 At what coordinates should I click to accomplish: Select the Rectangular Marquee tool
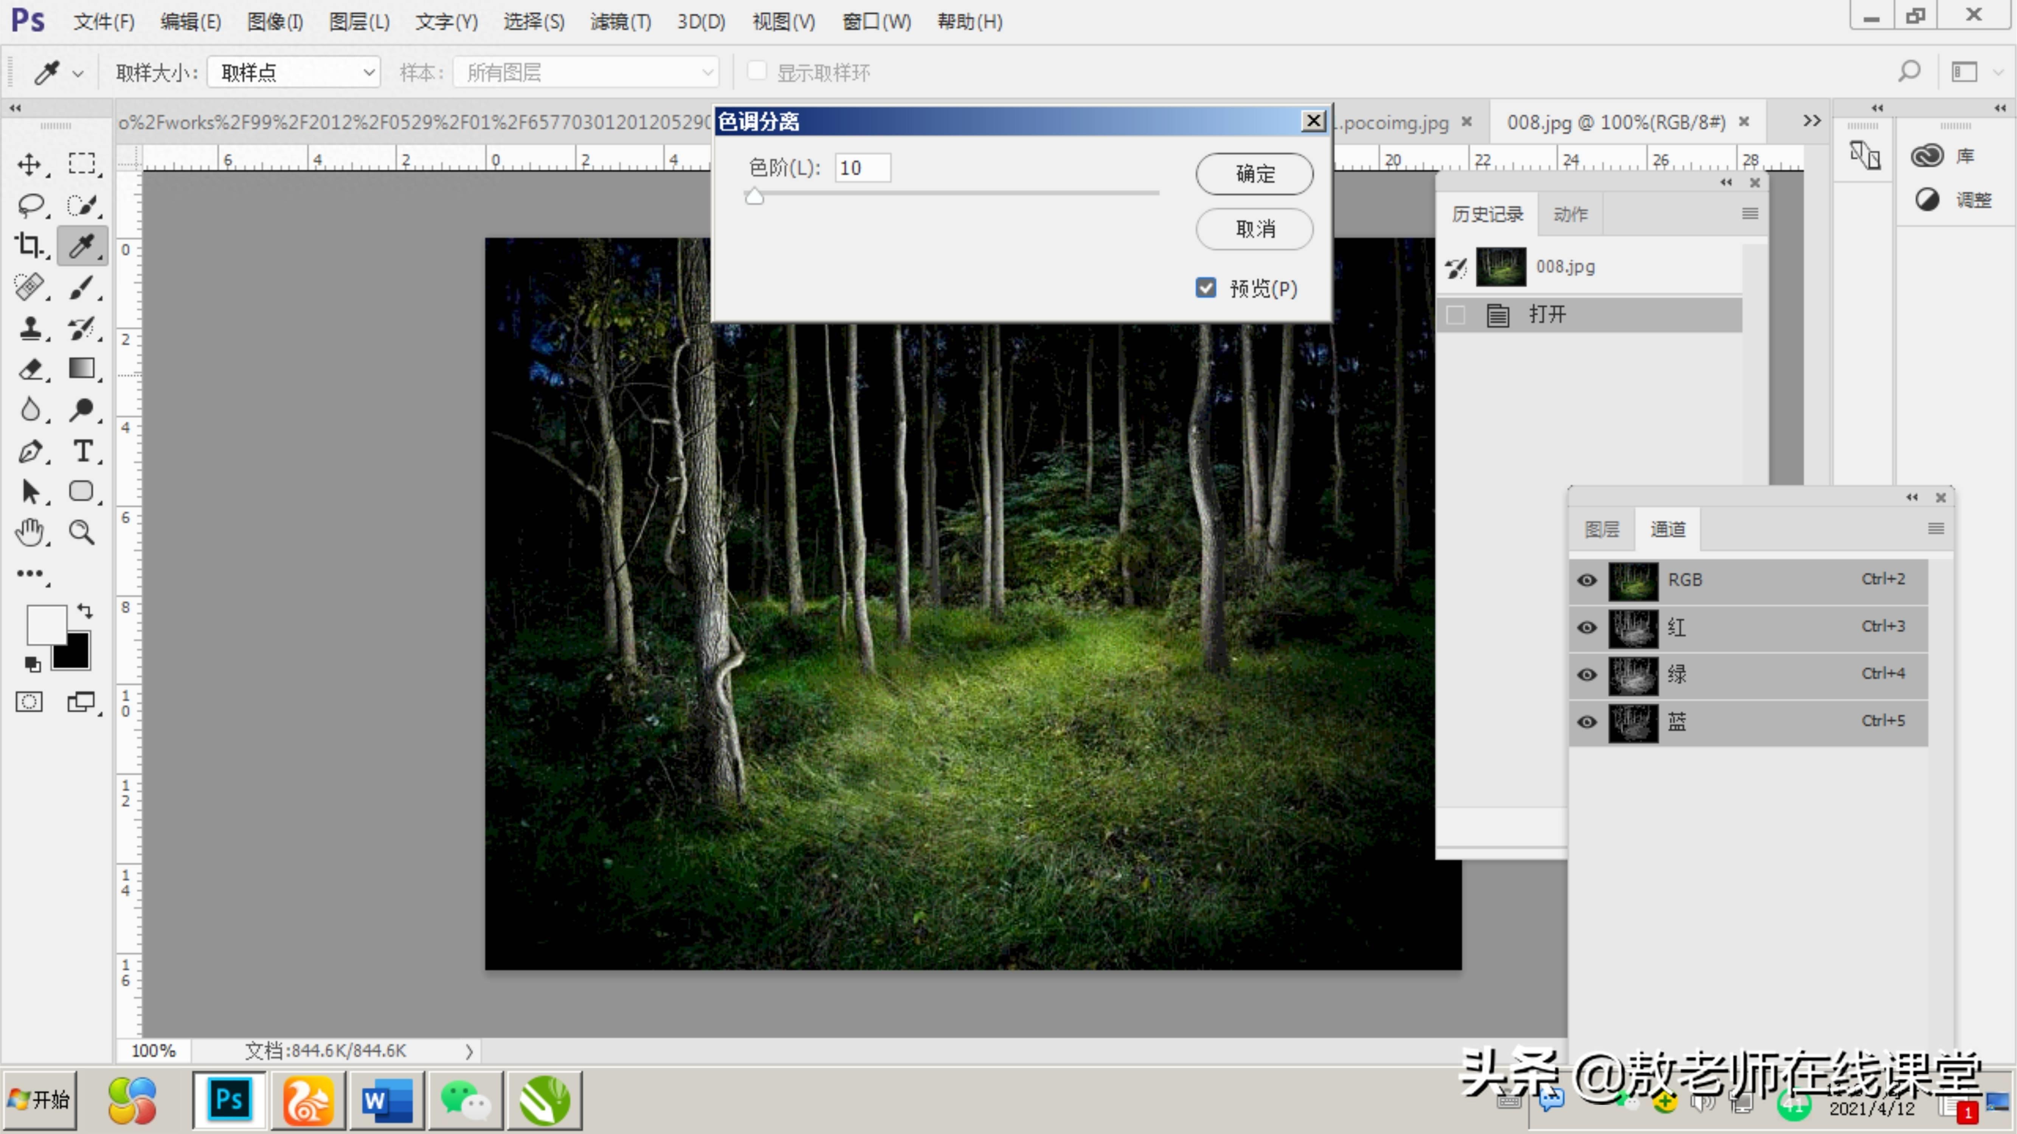point(81,164)
